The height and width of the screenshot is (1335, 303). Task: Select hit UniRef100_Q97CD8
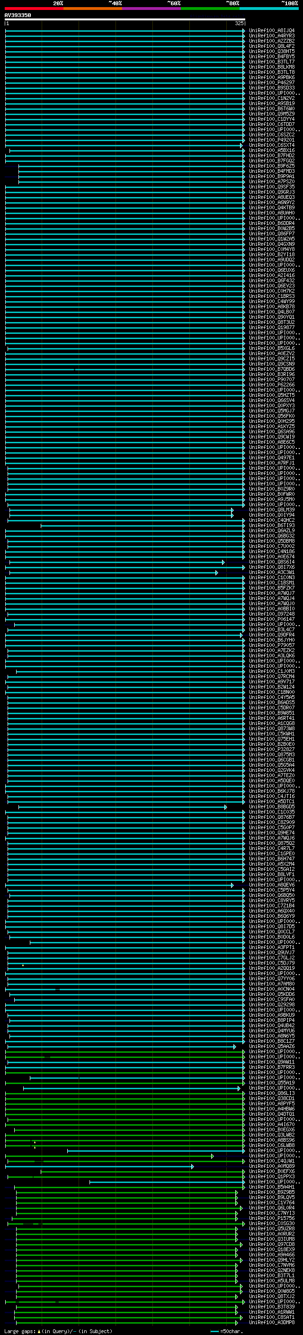pyautogui.click(x=271, y=1244)
